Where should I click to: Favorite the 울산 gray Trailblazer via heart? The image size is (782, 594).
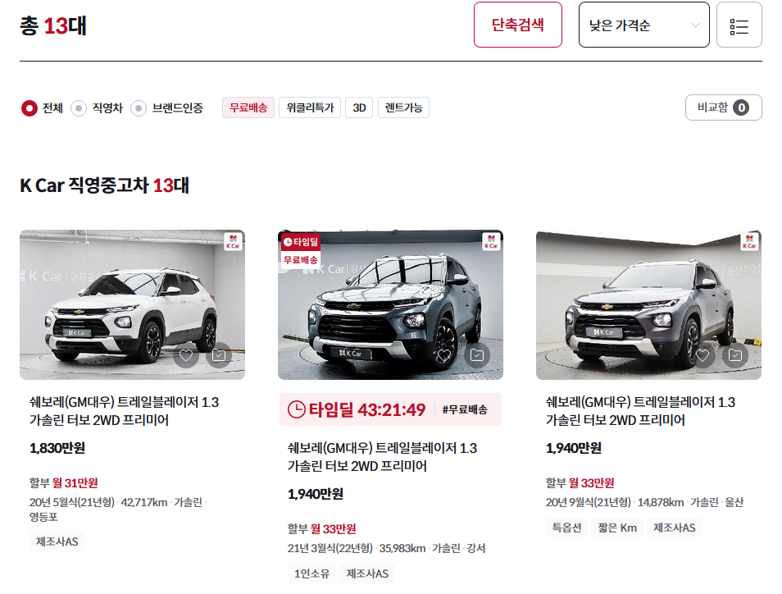pos(702,355)
